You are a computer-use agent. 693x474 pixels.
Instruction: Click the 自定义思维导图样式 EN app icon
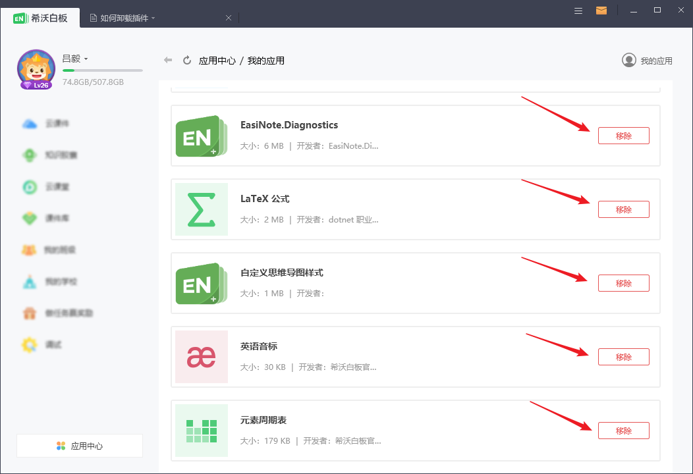(x=202, y=283)
